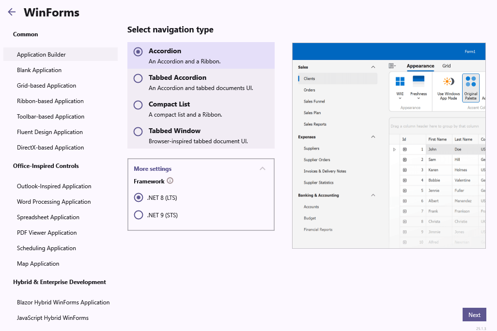The width and height of the screenshot is (497, 331).
Task: Collapse the Banking & Accounting accordion chevron
Action: click(373, 195)
